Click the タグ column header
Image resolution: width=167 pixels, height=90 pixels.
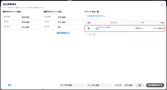[142, 23]
